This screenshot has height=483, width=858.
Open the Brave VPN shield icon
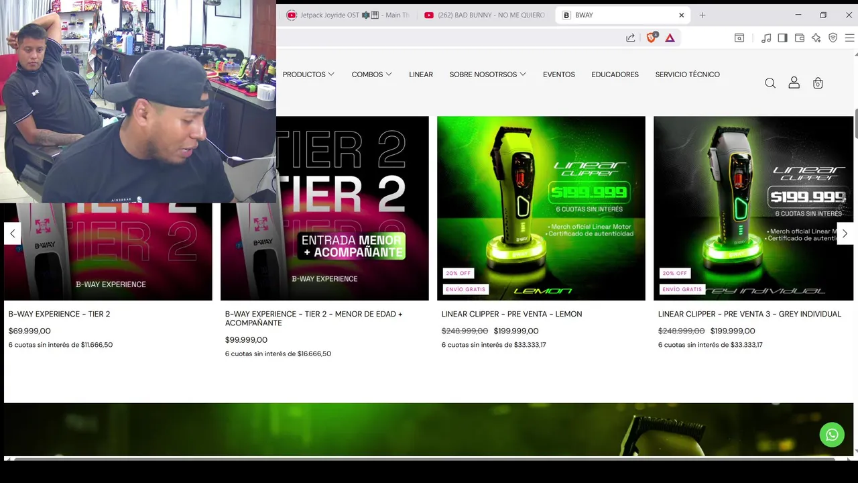click(x=833, y=38)
